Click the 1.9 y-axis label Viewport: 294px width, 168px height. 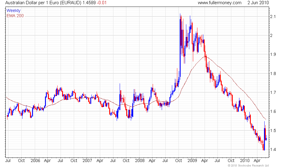pos(273,55)
